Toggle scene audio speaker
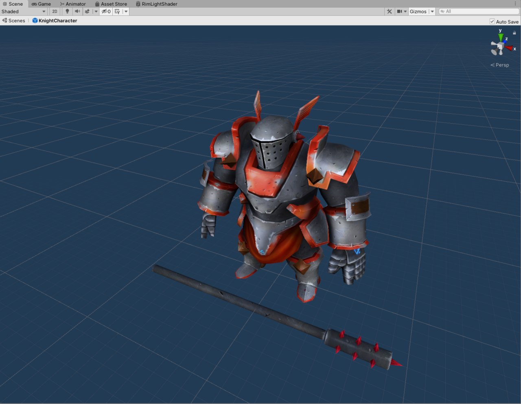This screenshot has height=404, width=521. tap(77, 11)
